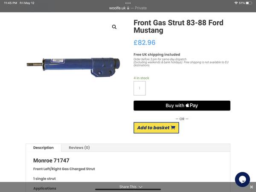Open the live chat bubble icon
The image size is (256, 192).
point(242,179)
